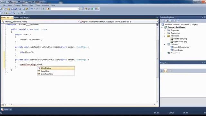This screenshot has width=206, height=116.
Task: Collapse openToolStripMenuItem_Click outlining block
Action: 5,60
